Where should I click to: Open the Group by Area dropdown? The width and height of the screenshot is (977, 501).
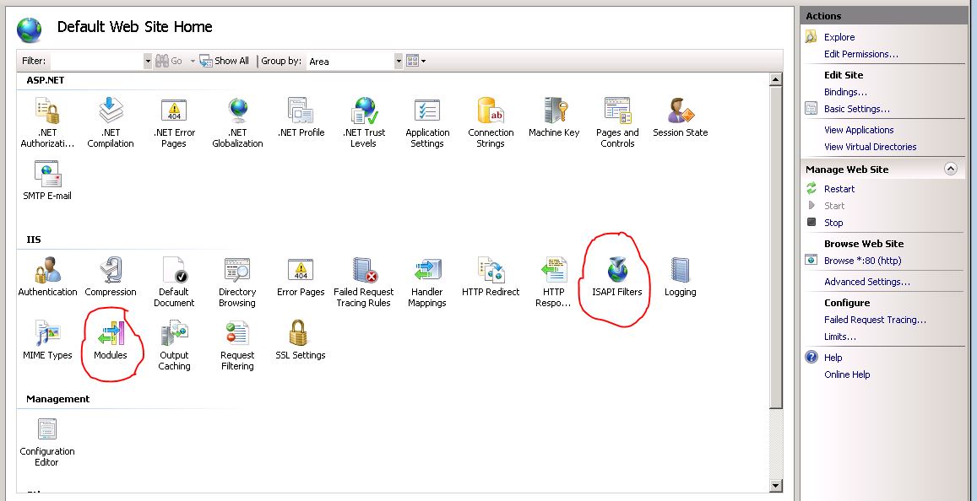pos(398,60)
